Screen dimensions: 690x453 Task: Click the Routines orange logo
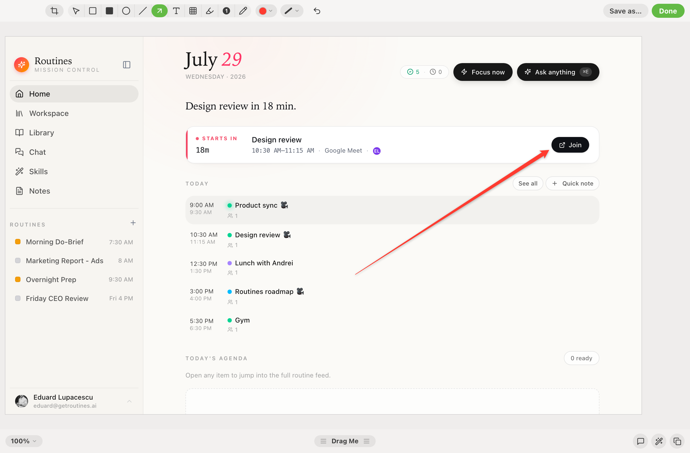pyautogui.click(x=22, y=64)
